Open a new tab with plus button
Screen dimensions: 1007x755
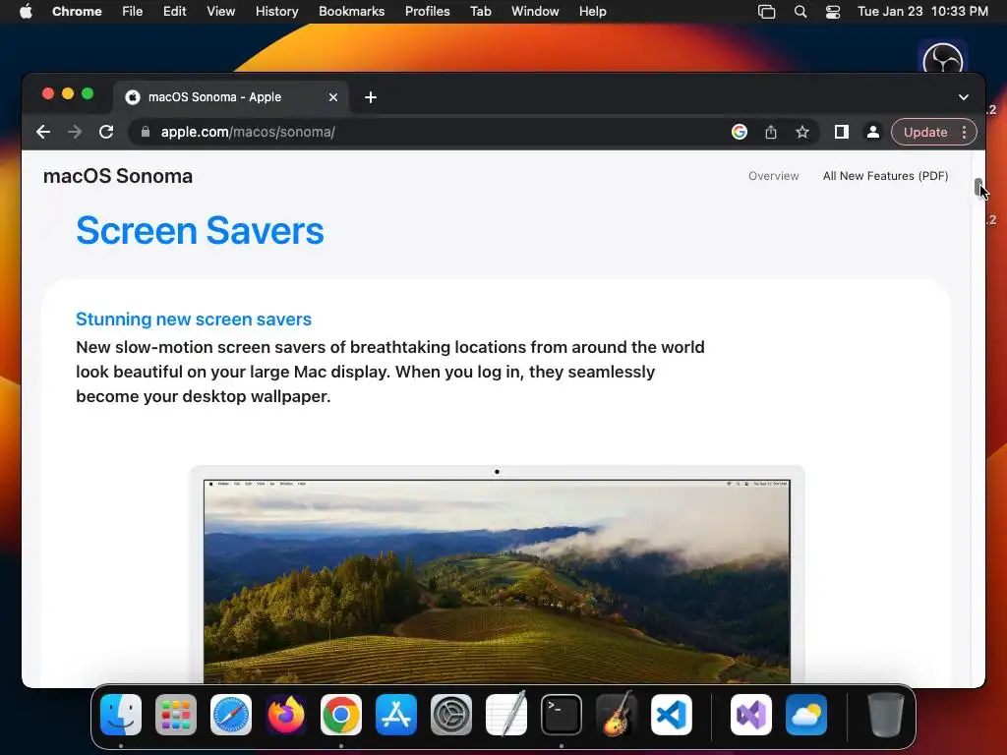(371, 97)
